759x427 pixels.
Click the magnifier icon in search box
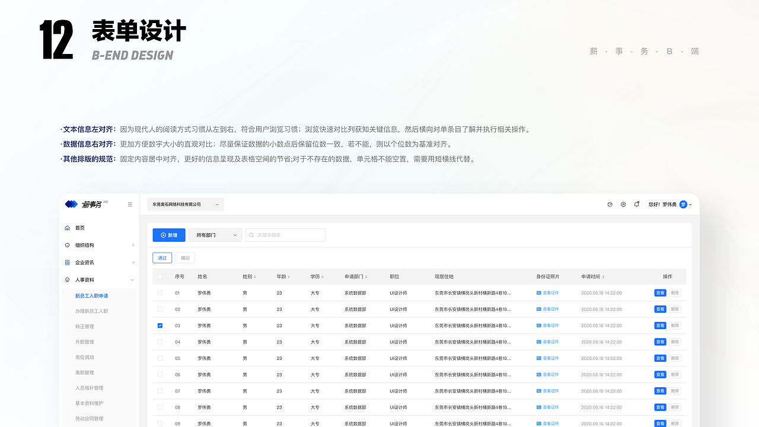(x=251, y=235)
